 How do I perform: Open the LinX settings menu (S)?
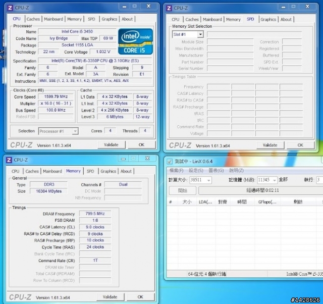tap(196, 171)
